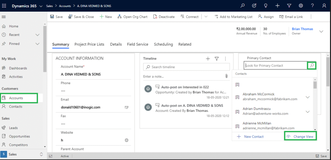The image size is (331, 160).
Task: Expand the header chevron next to Owner
Action: click(321, 31)
